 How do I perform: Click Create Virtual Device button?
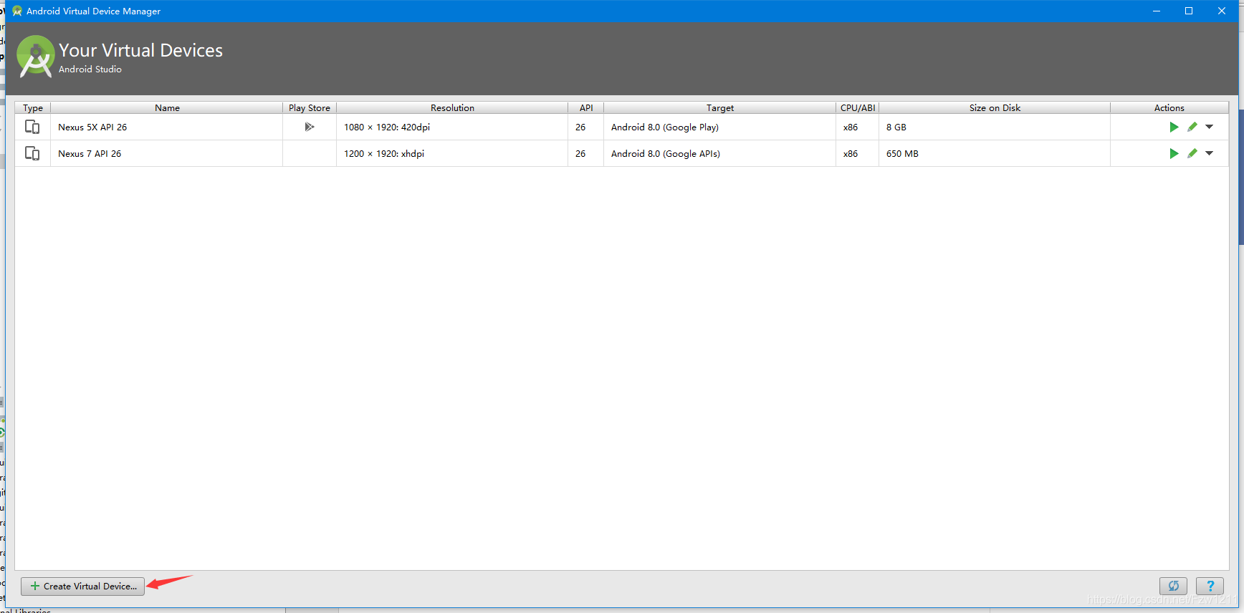83,587
